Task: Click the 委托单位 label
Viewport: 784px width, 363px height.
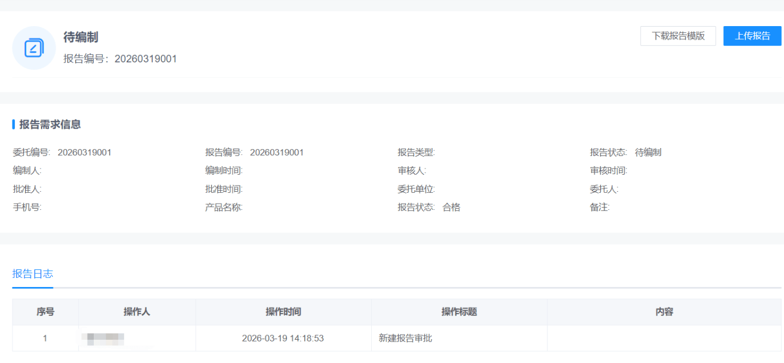Action: 416,189
